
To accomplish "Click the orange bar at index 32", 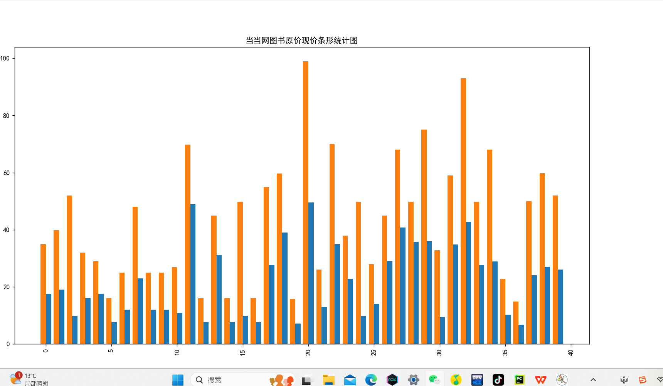I will pos(463,211).
